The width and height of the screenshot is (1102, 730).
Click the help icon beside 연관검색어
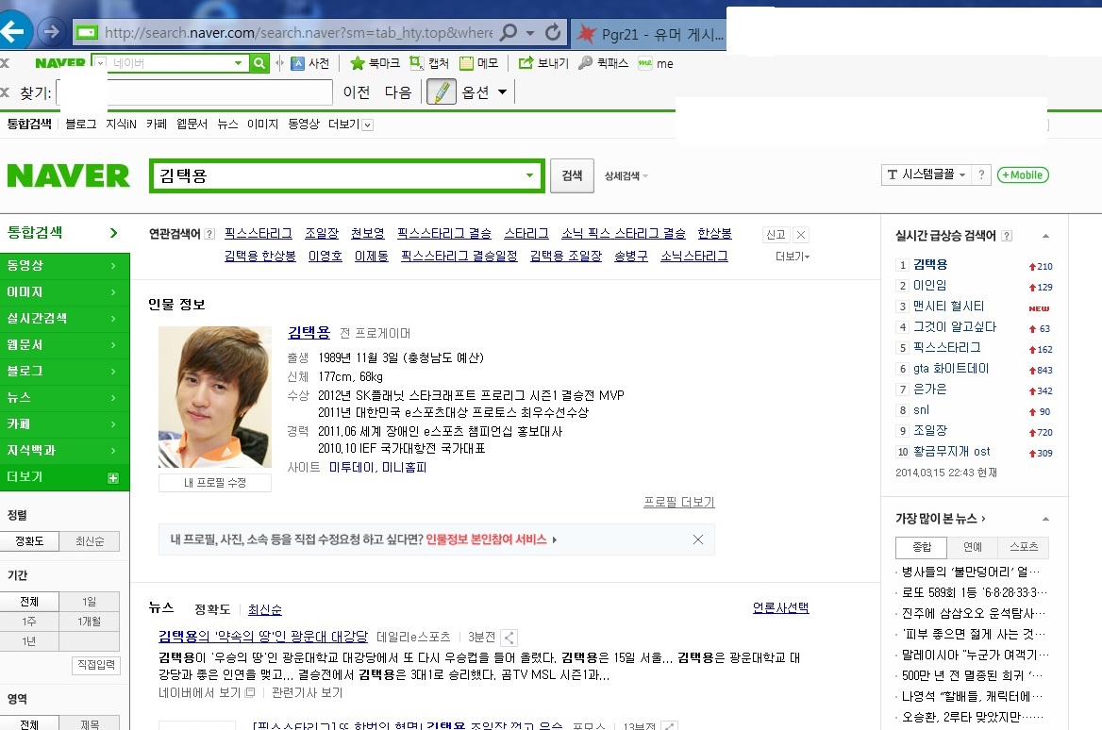coord(209,234)
